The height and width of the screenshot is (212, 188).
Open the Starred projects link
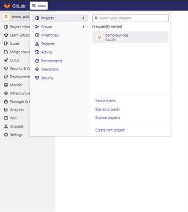[107, 110]
